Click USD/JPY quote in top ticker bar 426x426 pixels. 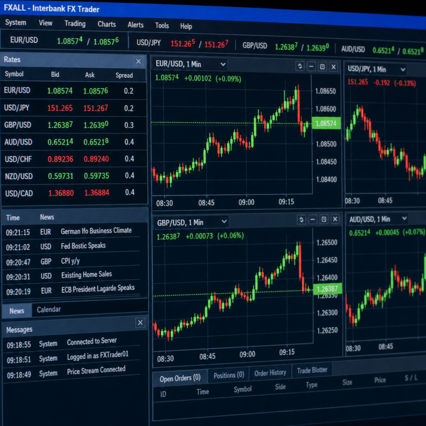click(x=182, y=43)
